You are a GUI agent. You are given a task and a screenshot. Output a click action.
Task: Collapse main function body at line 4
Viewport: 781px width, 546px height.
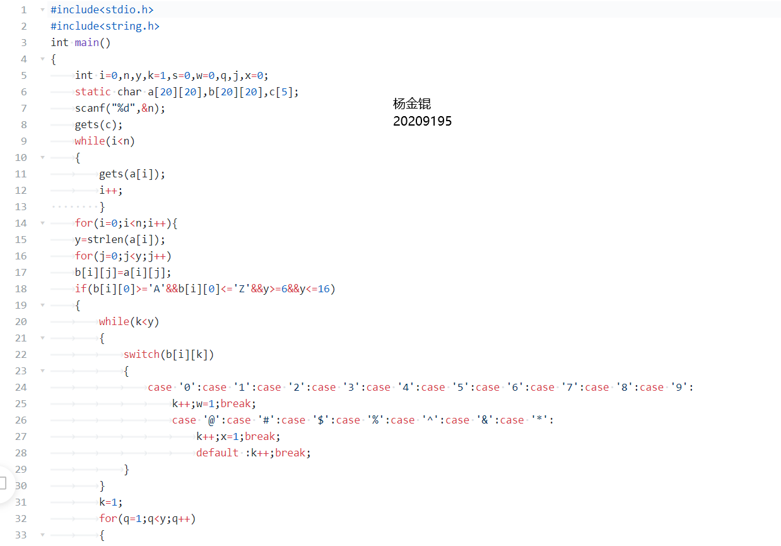[x=42, y=59]
